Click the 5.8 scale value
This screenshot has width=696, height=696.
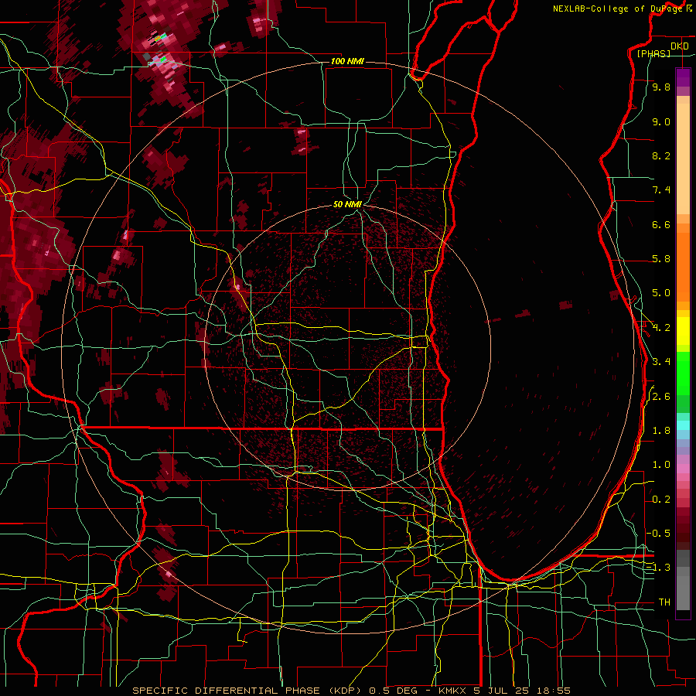661,259
